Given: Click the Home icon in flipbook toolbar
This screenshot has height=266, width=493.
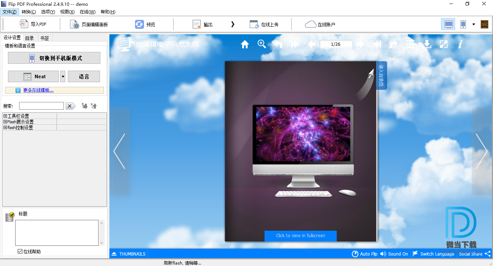Looking at the screenshot, I should [x=245, y=44].
